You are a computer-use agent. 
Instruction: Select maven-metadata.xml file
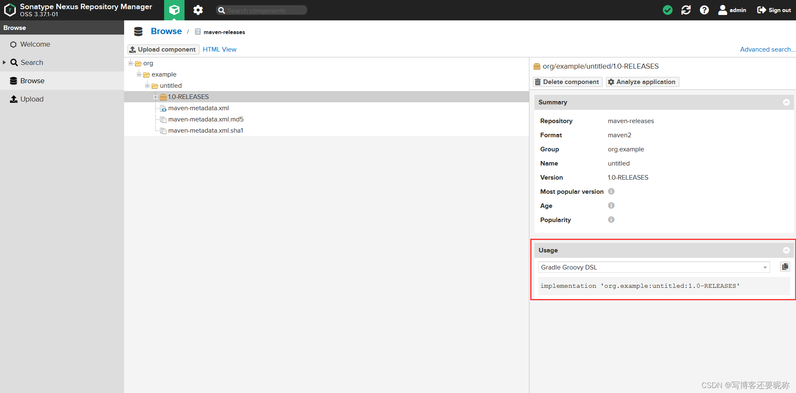[x=199, y=108]
